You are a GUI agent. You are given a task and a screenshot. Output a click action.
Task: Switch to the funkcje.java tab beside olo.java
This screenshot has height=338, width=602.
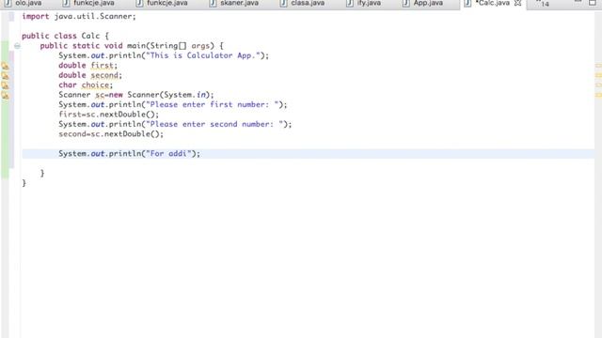click(x=94, y=3)
